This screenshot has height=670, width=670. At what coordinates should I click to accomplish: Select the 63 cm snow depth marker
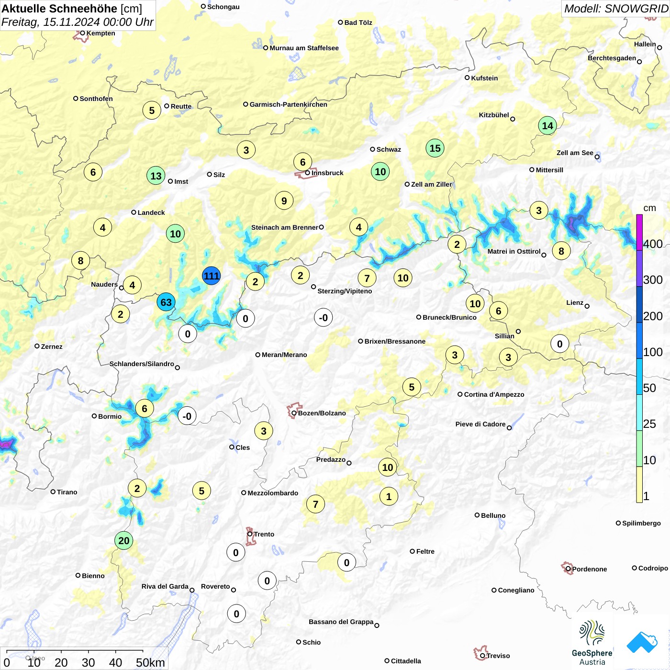(166, 302)
